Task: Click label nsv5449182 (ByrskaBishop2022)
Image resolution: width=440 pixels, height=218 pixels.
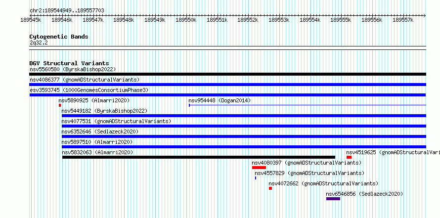Action: (x=104, y=111)
